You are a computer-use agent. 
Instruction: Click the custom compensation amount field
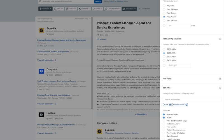click(179, 65)
